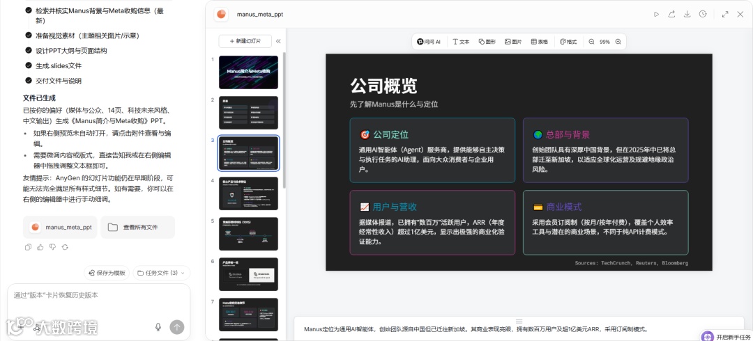Screen dimensions: 753x341
Task: Click the manus_meta_ppt title in the header
Action: pyautogui.click(x=260, y=15)
